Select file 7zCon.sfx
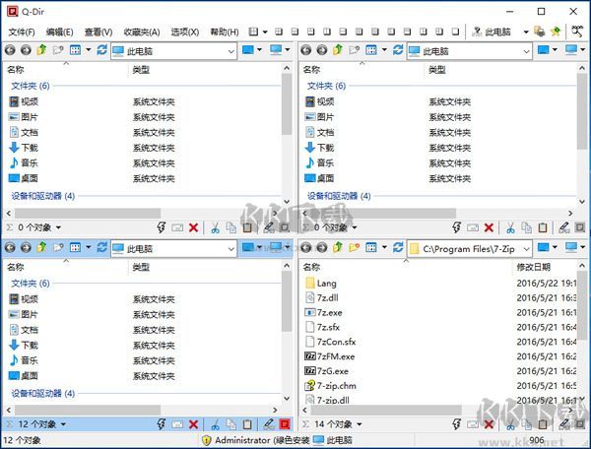The width and height of the screenshot is (591, 449). coord(330,342)
